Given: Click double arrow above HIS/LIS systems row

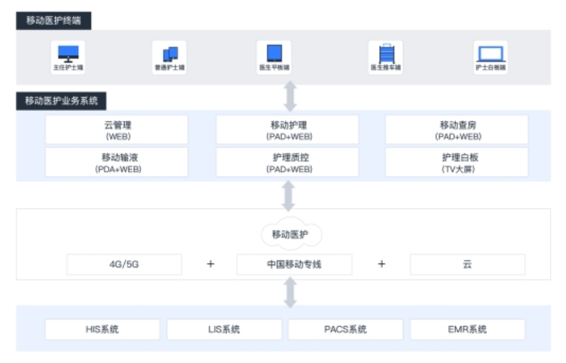Looking at the screenshot, I should (x=290, y=292).
